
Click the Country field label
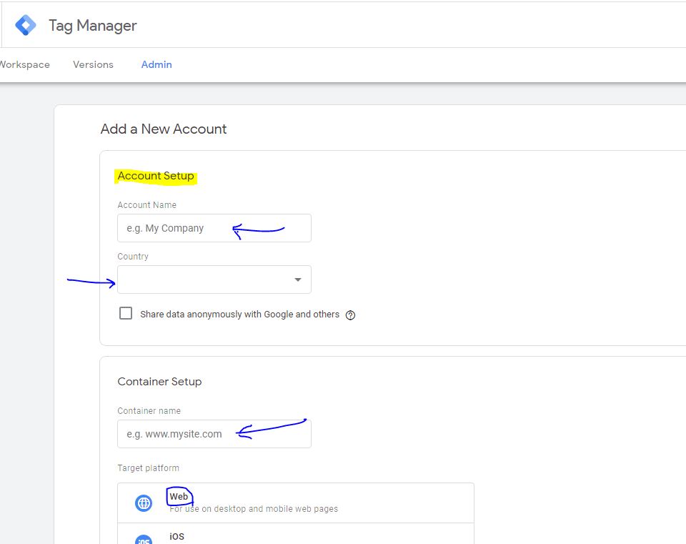click(x=133, y=257)
